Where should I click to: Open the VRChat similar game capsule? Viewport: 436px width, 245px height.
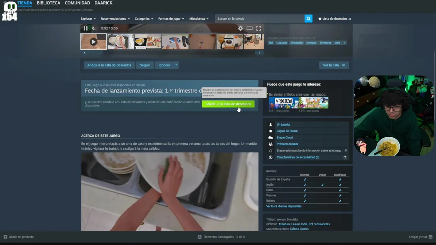284,103
